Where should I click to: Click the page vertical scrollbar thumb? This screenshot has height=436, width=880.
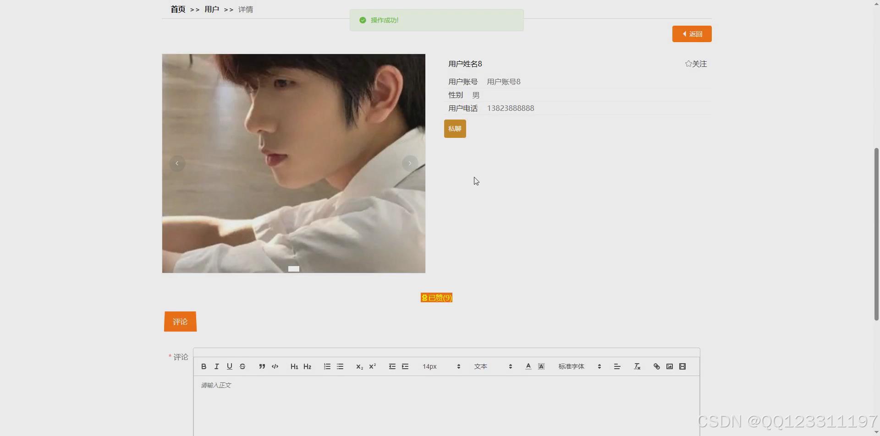pyautogui.click(x=876, y=234)
